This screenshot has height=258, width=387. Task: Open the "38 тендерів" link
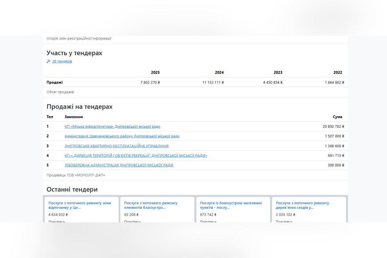coord(62,61)
